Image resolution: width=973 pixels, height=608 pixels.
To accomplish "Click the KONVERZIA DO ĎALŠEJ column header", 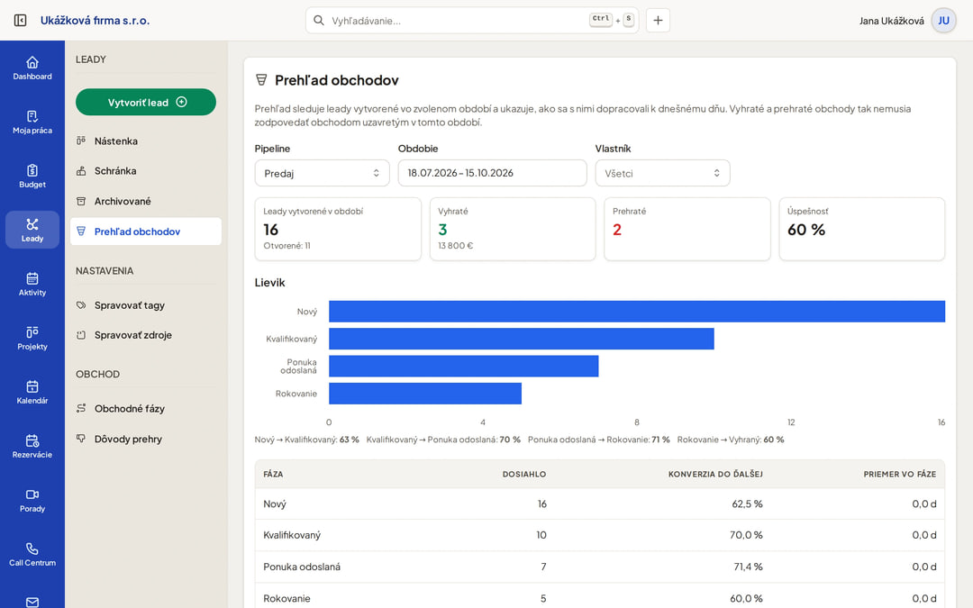I will click(x=715, y=474).
